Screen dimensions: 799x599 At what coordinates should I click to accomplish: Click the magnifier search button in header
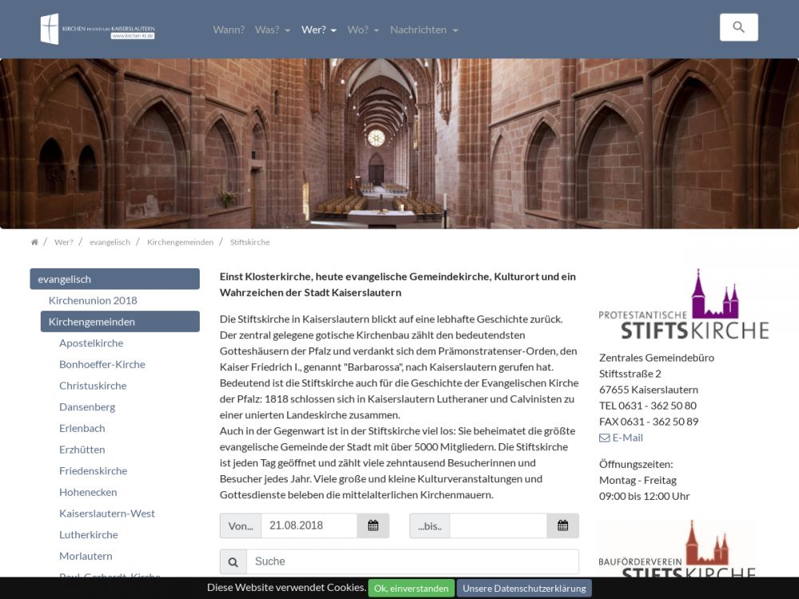738,27
